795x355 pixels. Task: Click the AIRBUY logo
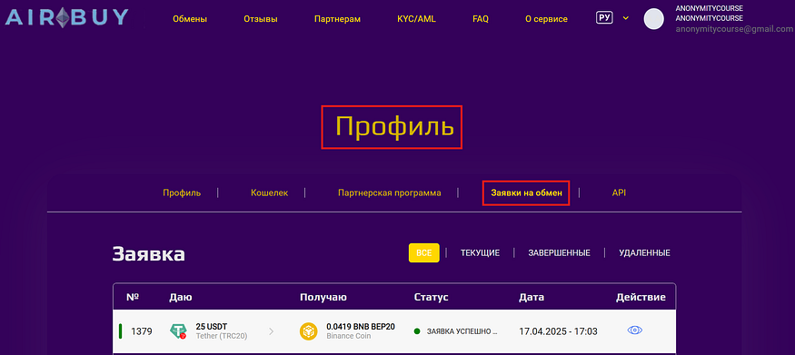pos(66,18)
